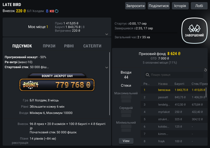Click the Bounty Jackpot UAH banner
Screen dimensions: 210x148
coord(57,82)
